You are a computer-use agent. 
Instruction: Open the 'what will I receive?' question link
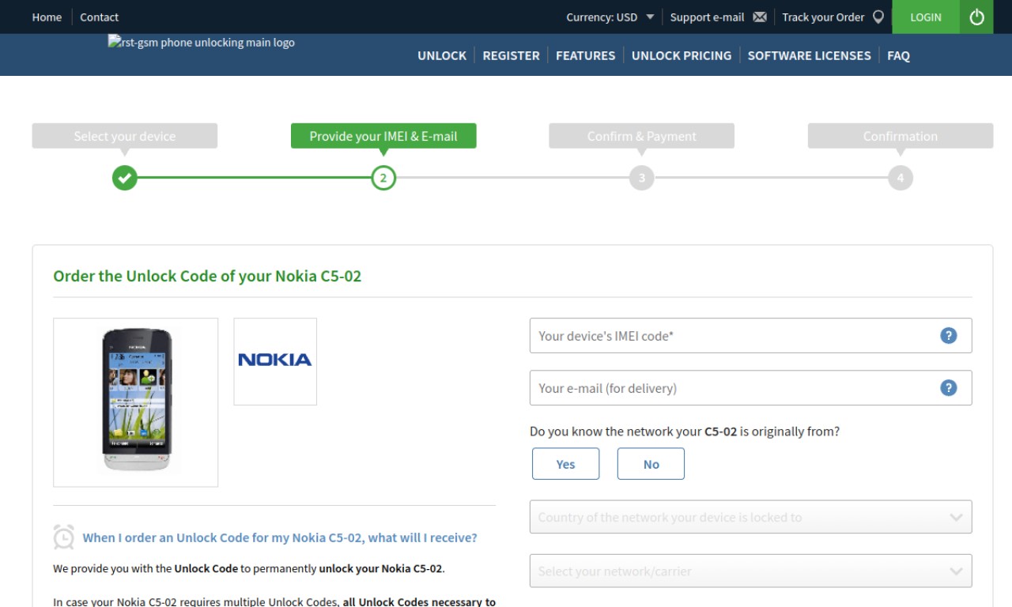click(280, 537)
